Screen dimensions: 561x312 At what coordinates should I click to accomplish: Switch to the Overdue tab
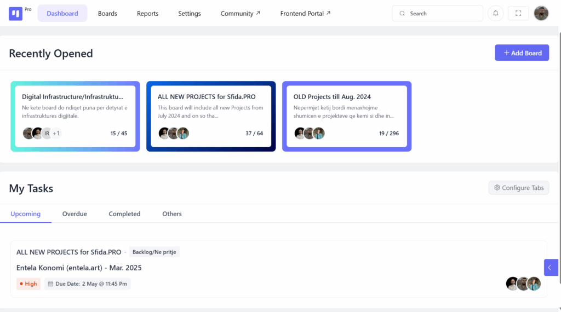click(75, 213)
